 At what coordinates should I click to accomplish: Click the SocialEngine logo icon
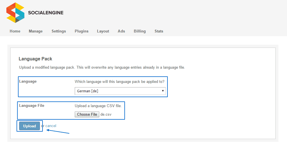(15, 13)
